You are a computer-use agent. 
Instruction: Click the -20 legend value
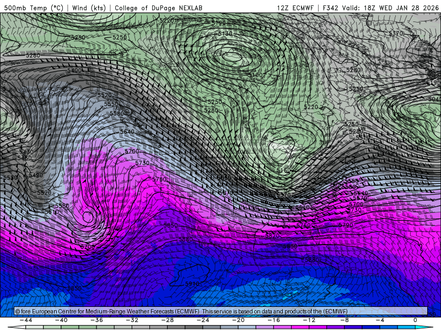click(x=239, y=320)
